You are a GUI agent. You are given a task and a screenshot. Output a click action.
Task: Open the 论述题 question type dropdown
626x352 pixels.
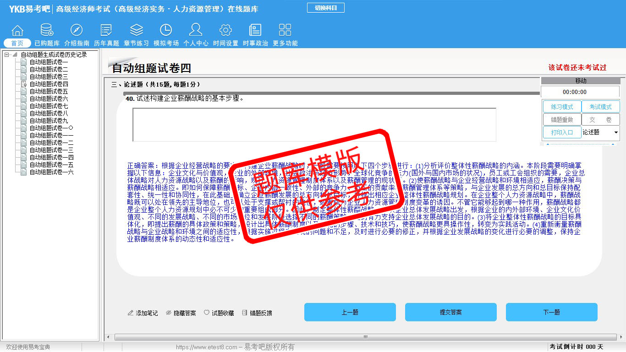tap(615, 132)
